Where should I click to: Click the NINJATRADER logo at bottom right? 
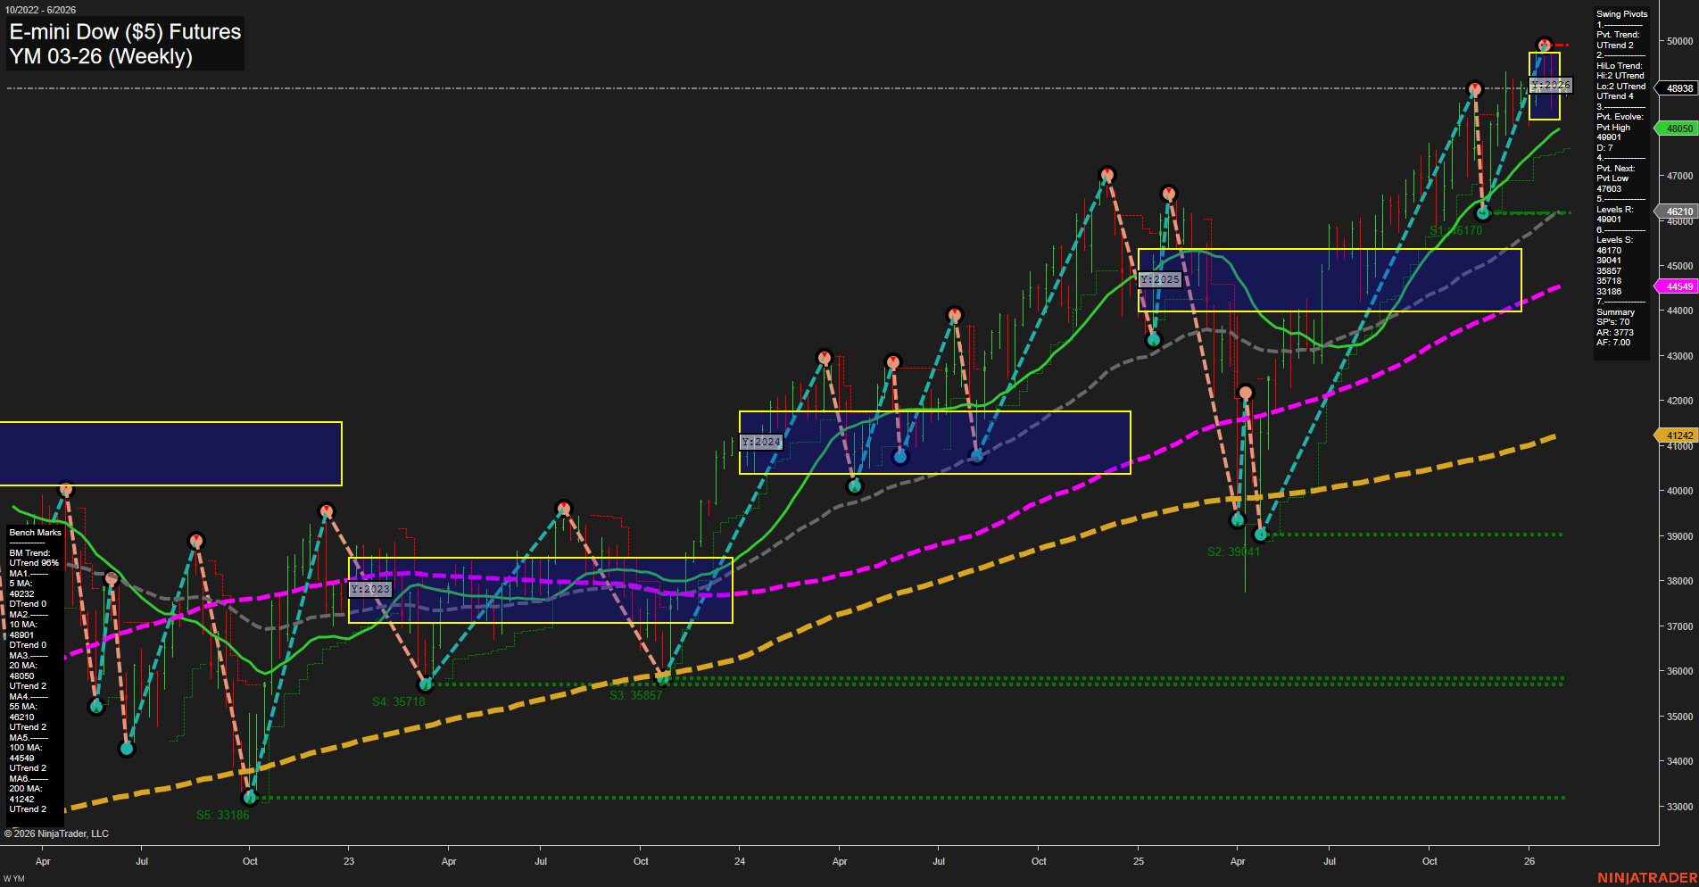pyautogui.click(x=1649, y=876)
